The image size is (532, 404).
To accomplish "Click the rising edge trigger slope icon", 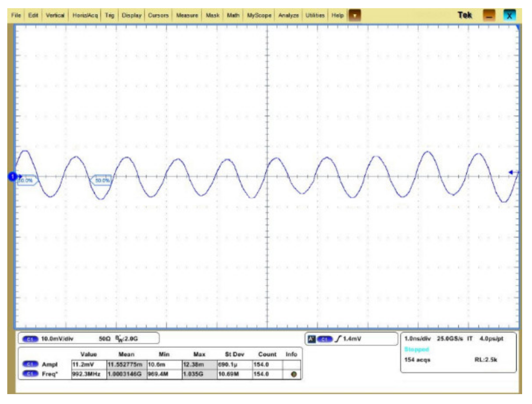I will [x=338, y=339].
